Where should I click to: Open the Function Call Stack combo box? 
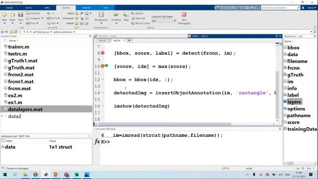(163, 21)
